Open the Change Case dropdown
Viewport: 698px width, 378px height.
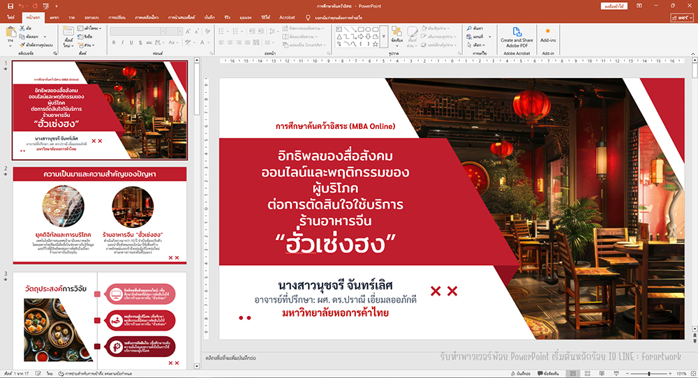pyautogui.click(x=173, y=43)
